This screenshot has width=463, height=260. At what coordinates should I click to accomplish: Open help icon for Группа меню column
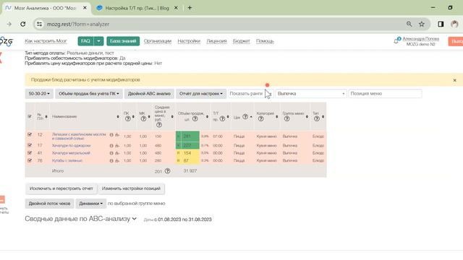[286, 118]
